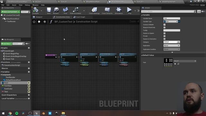
Task: Toggle Expose to Cinematics checkbox
Action: [x=164, y=39]
